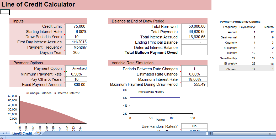Select the Credit Limit value 75,000
The image size is (276, 139).
click(x=76, y=26)
